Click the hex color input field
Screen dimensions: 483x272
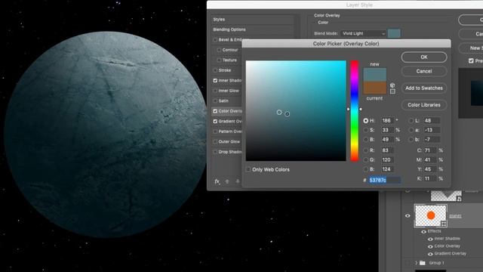(x=385, y=180)
